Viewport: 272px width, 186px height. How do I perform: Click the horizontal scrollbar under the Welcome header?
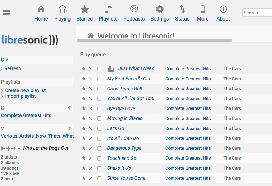[154, 40]
